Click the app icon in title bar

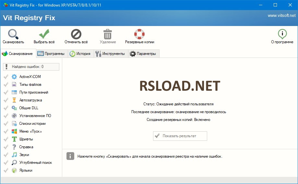[x=5, y=5]
